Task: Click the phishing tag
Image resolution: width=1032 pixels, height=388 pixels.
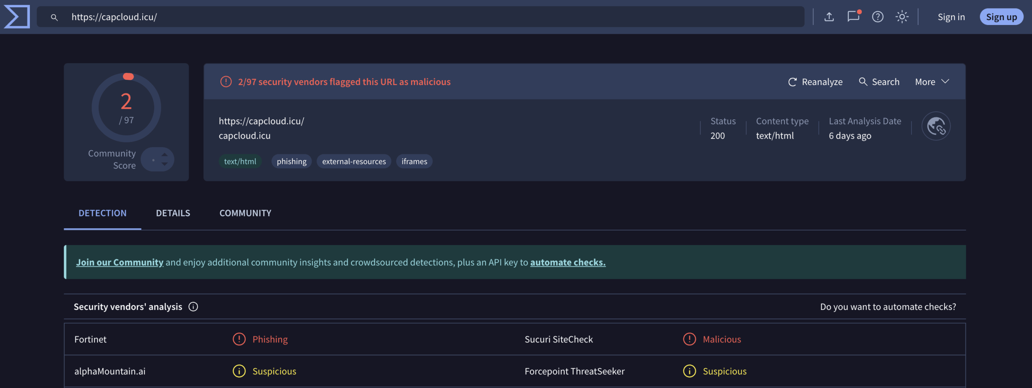Action: 291,161
